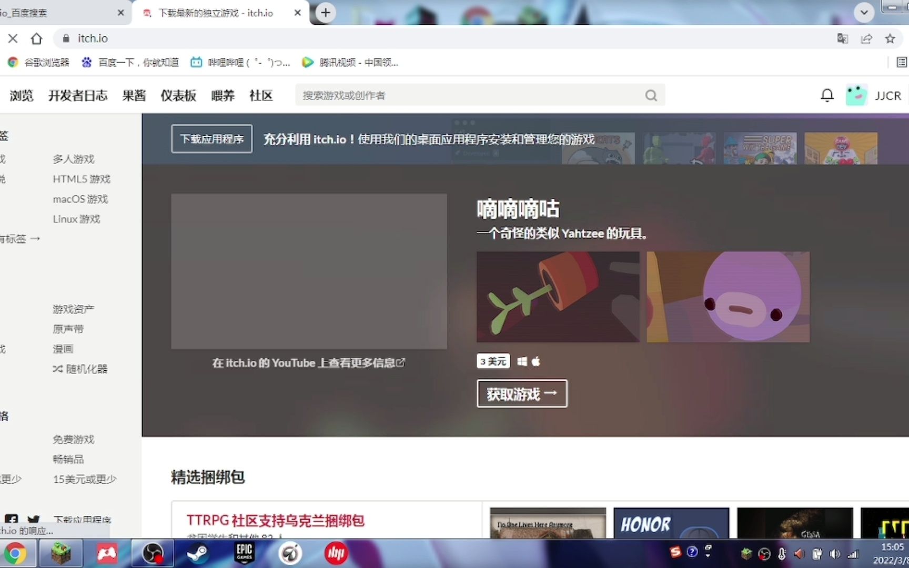Click the 3 美元 price tag

pos(493,361)
